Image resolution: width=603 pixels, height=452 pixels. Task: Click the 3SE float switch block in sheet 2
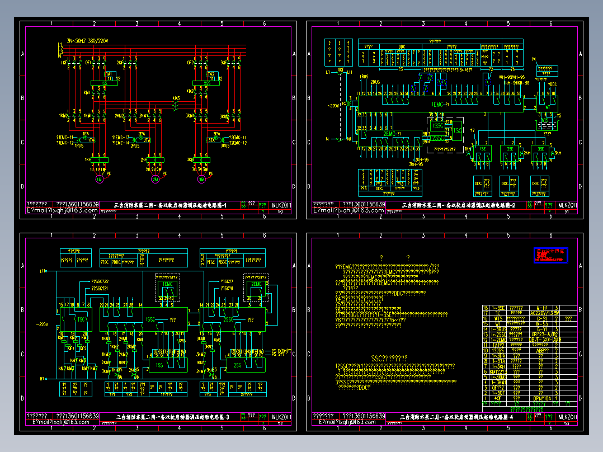click(540, 153)
